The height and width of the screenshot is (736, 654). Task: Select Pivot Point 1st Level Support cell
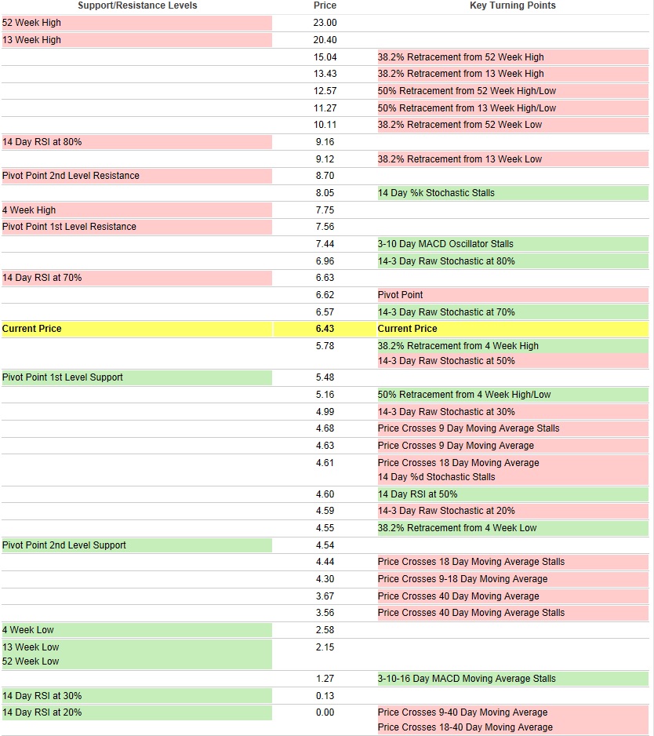[63, 377]
